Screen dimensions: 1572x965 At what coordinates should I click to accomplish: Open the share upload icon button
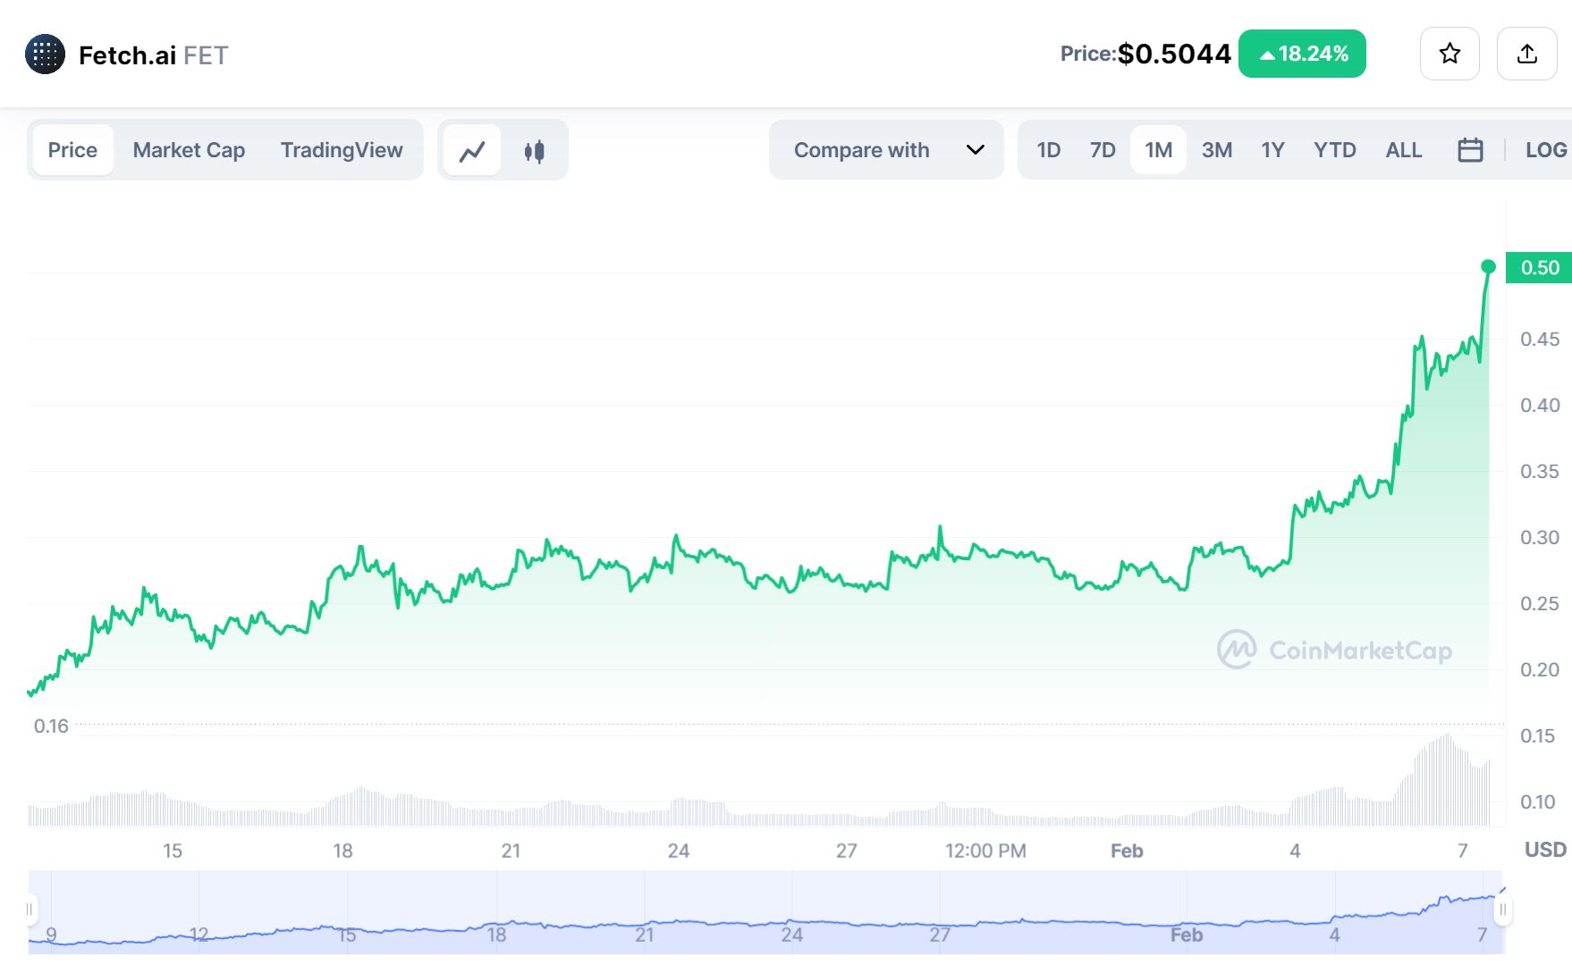1527,54
